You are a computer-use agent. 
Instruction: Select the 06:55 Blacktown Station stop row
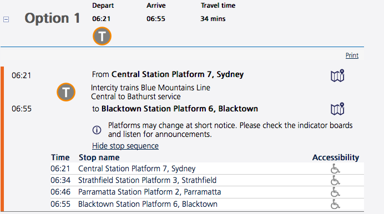(207, 204)
